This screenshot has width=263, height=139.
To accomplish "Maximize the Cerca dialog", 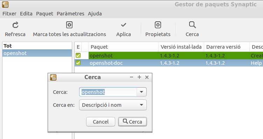I will coord(139,77).
